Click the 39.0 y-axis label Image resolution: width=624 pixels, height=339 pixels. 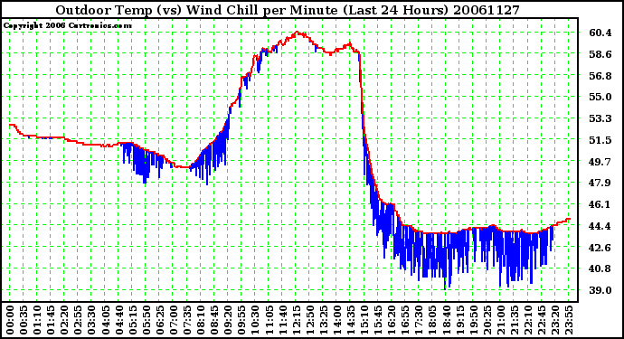click(600, 290)
